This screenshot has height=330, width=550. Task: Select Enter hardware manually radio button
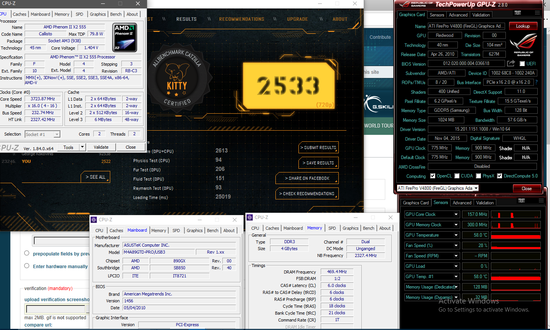tap(27, 266)
